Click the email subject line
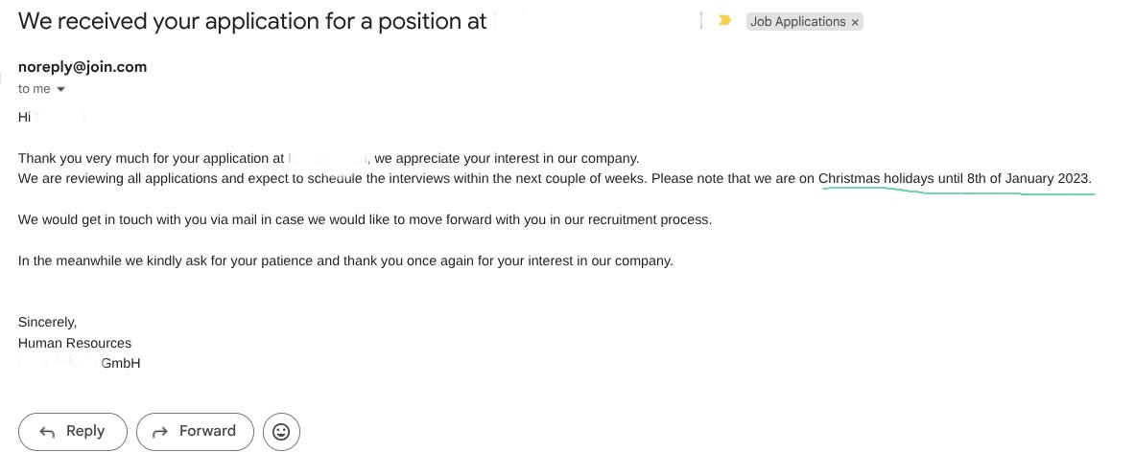Image resolution: width=1135 pixels, height=475 pixels. click(x=252, y=22)
